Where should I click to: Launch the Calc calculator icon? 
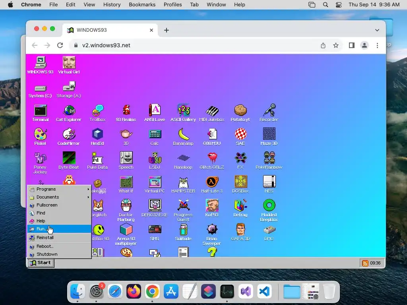[155, 137]
